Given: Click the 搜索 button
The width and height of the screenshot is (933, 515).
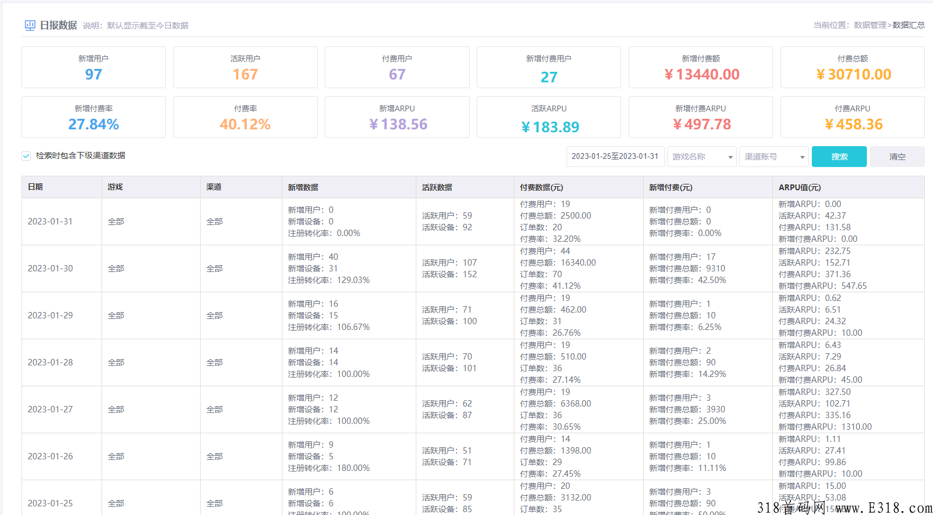Looking at the screenshot, I should click(x=839, y=157).
